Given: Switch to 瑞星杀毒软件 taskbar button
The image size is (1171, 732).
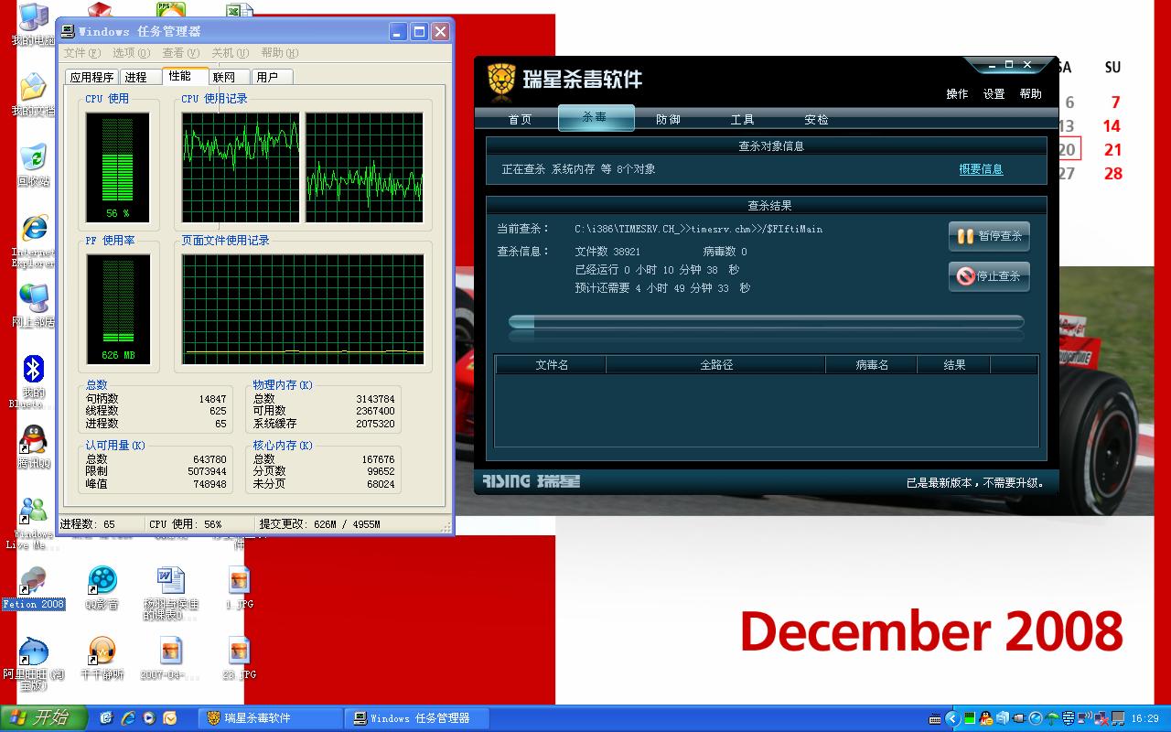Looking at the screenshot, I should pyautogui.click(x=270, y=718).
